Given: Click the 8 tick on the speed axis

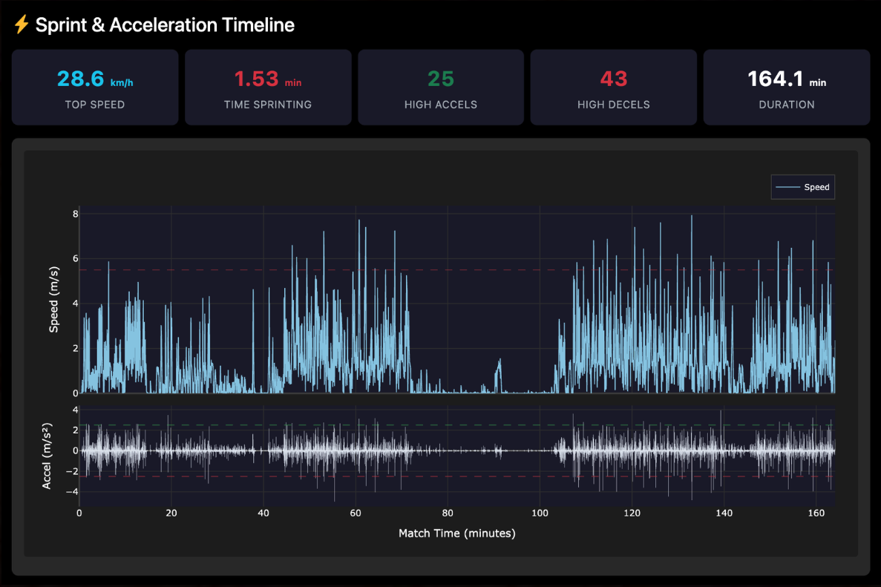Looking at the screenshot, I should (75, 214).
